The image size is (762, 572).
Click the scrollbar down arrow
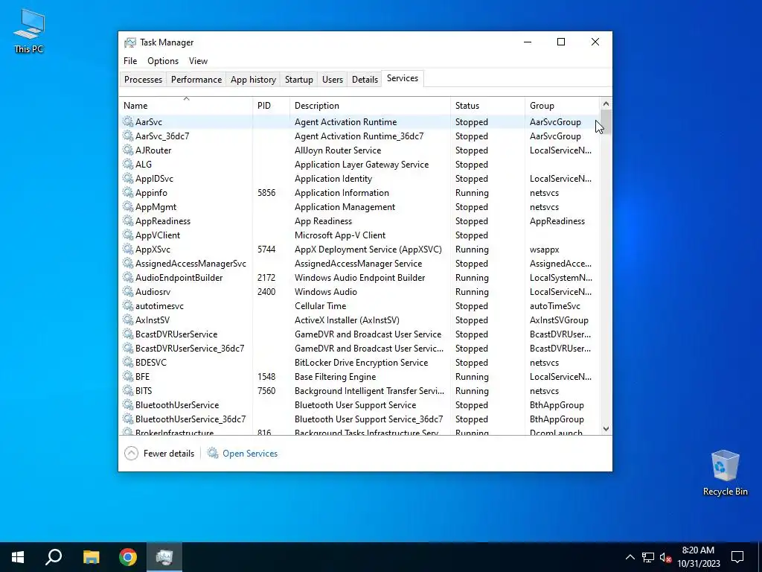[606, 428]
